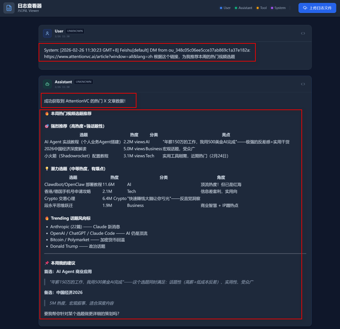Click the '1.9M' heat value
The width and height of the screenshot is (340, 329).
pos(107,206)
